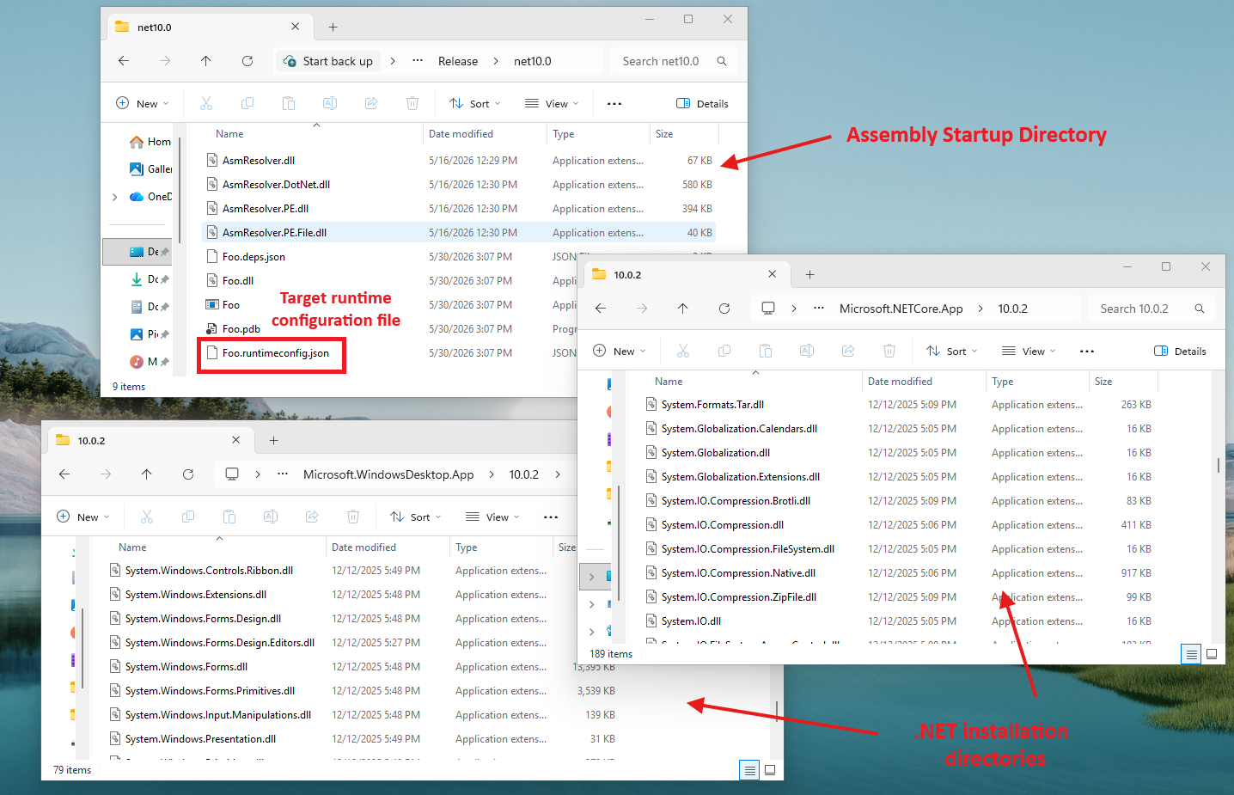This screenshot has height=795, width=1234.
Task: Go up one level in net10.0 window
Action: pos(206,61)
